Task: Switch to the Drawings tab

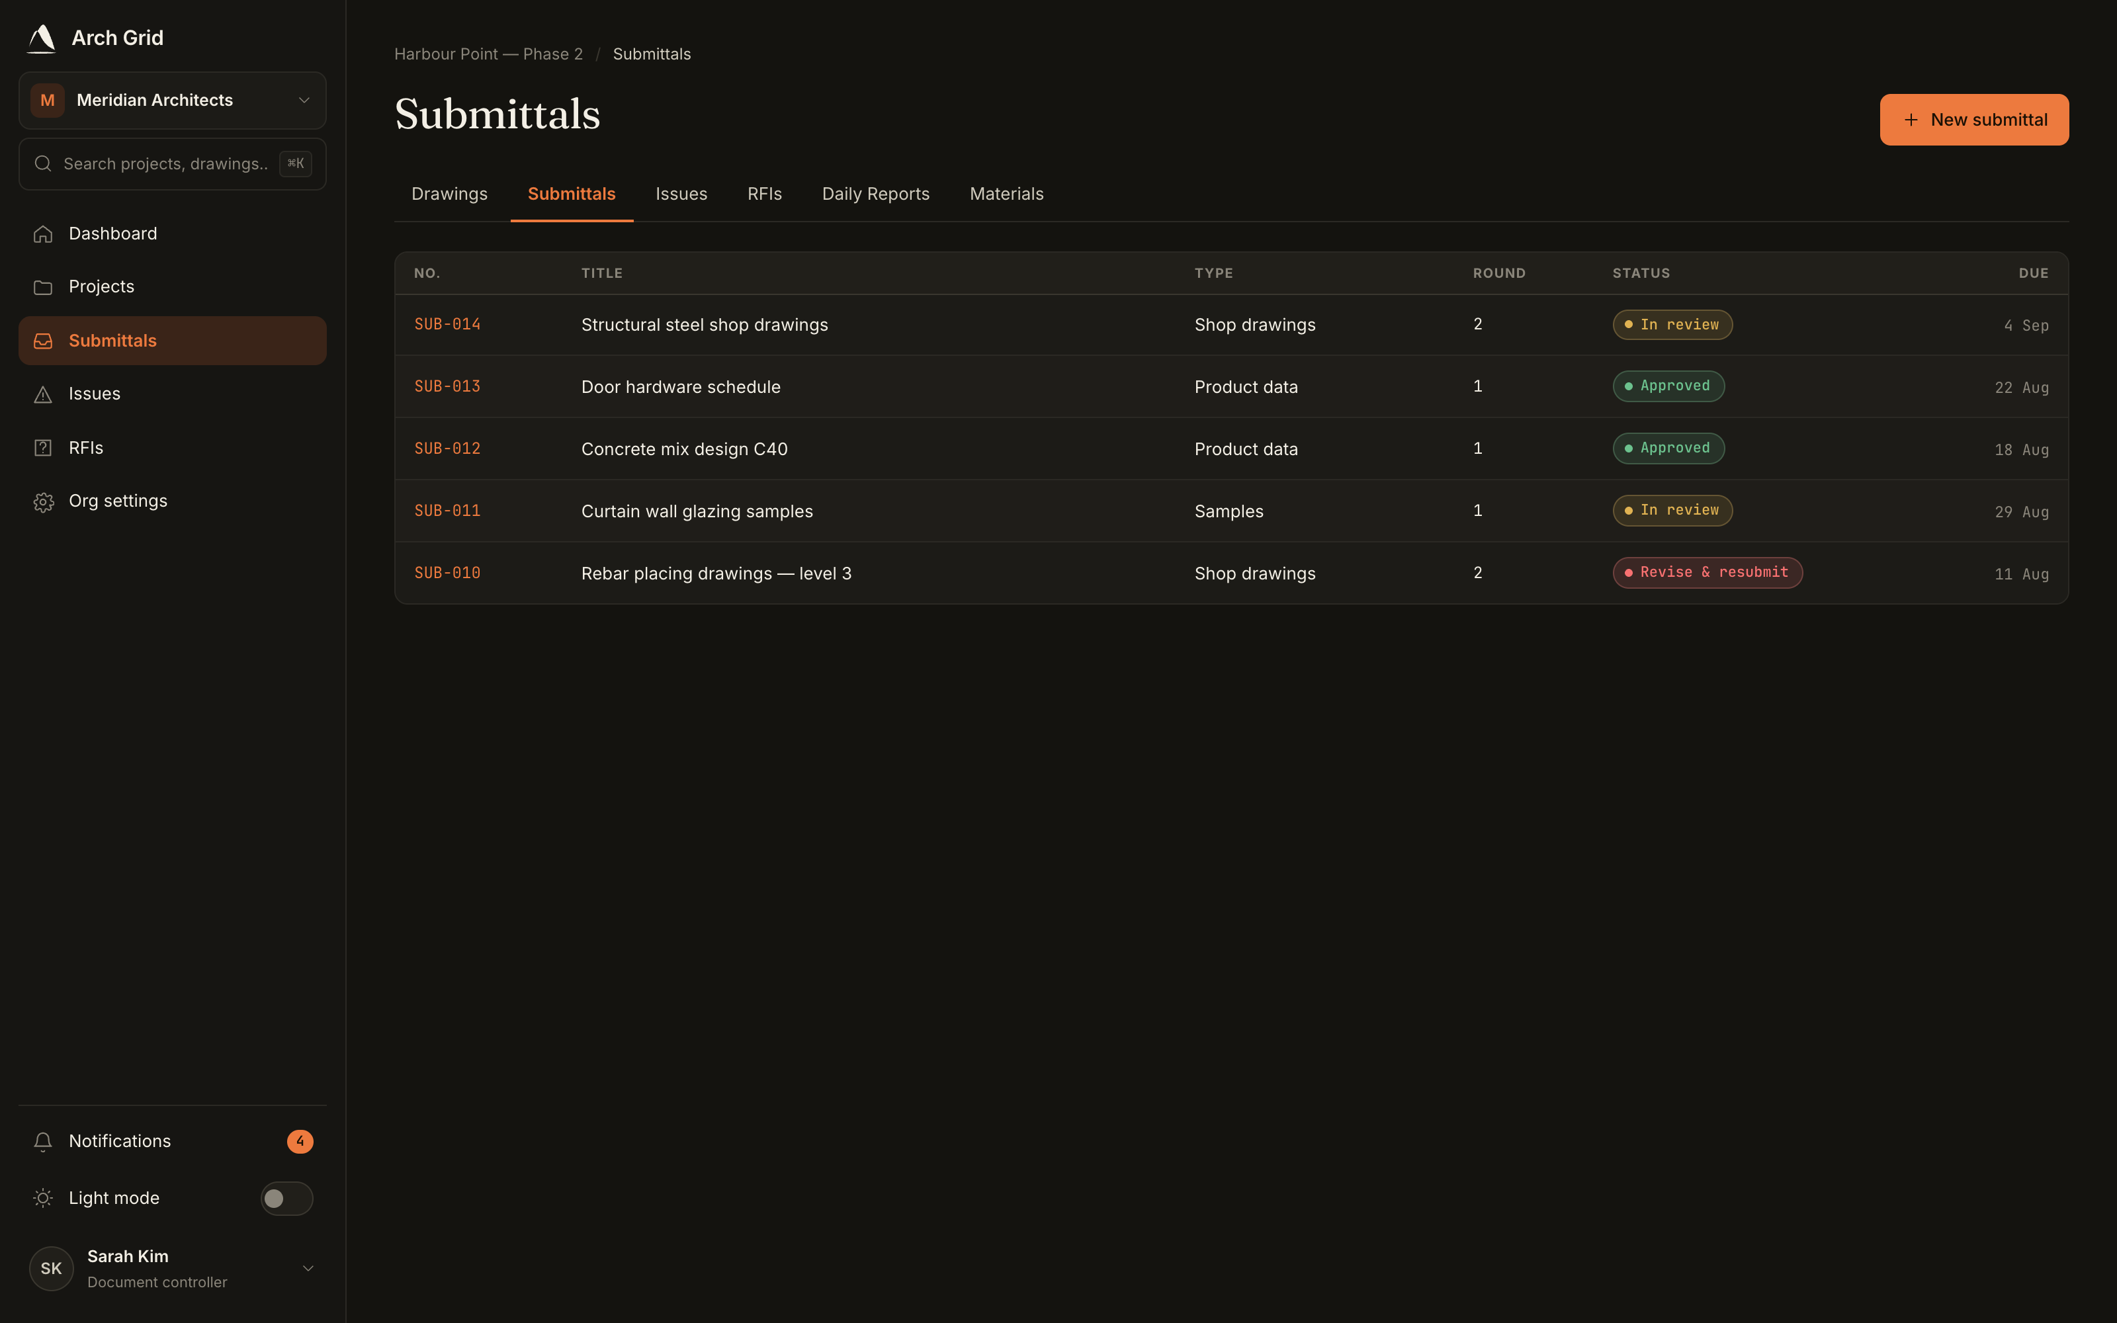Action: 450,194
